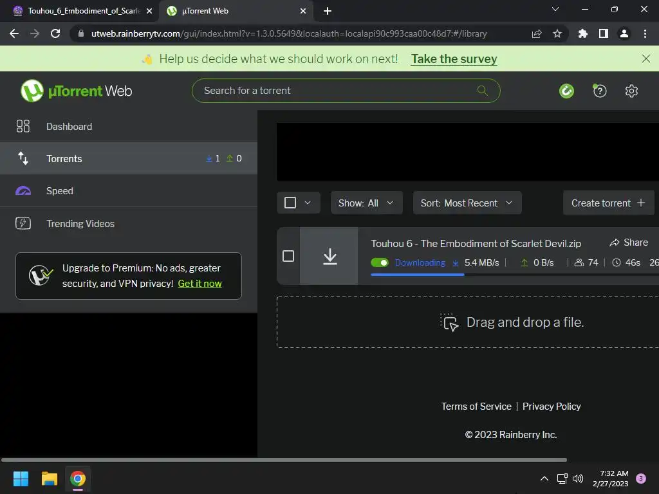Open the Chrome three-dot menu
The image size is (659, 494).
(645, 33)
